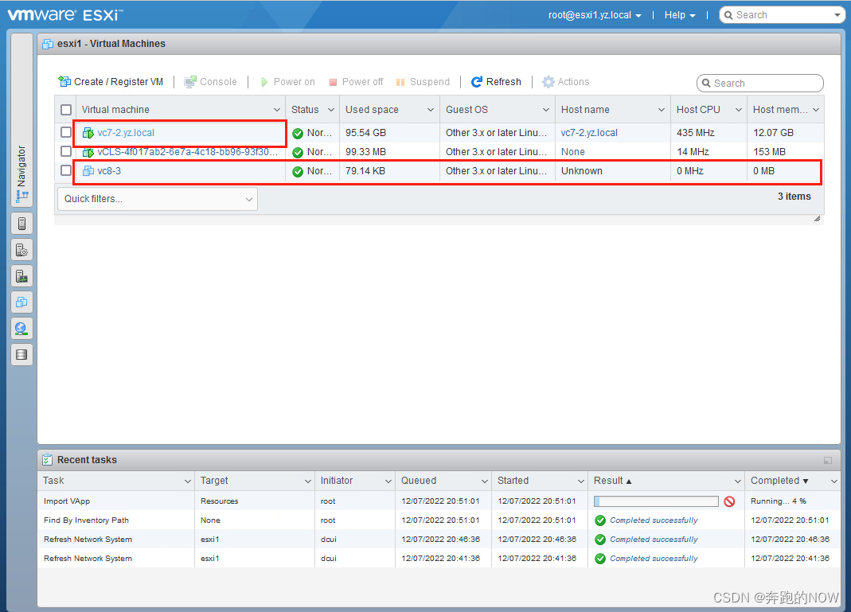
Task: Click Suspend toolbar button
Action: [423, 82]
